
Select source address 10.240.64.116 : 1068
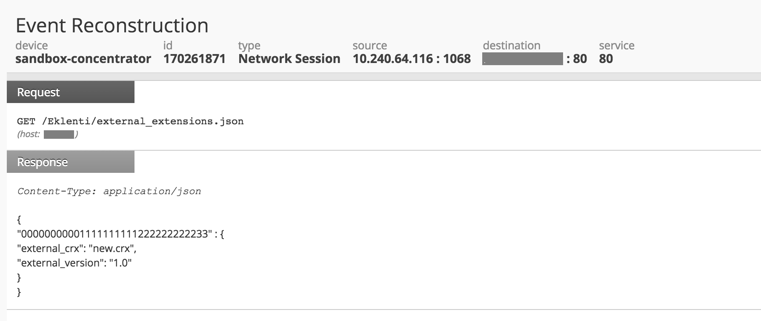pos(411,59)
